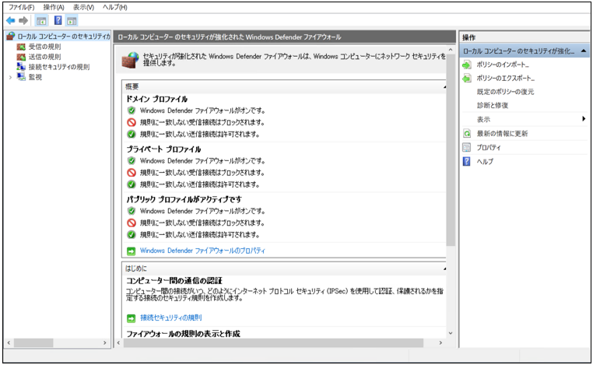
Task: Select the 受信の規則 tree item
Action: [x=44, y=47]
